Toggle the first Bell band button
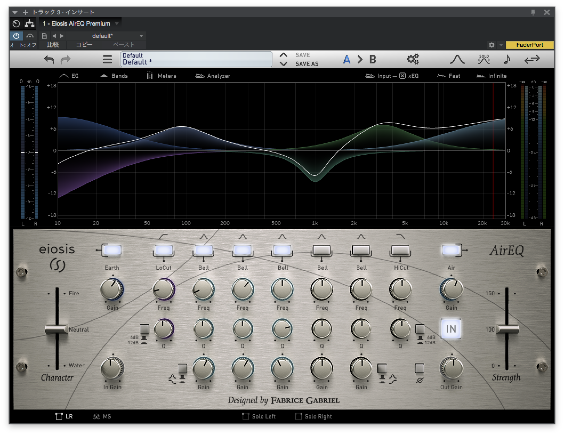 coord(203,250)
